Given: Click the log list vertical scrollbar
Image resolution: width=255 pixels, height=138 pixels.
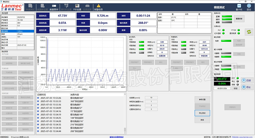Looking at the screenshot, I should point(125,114).
